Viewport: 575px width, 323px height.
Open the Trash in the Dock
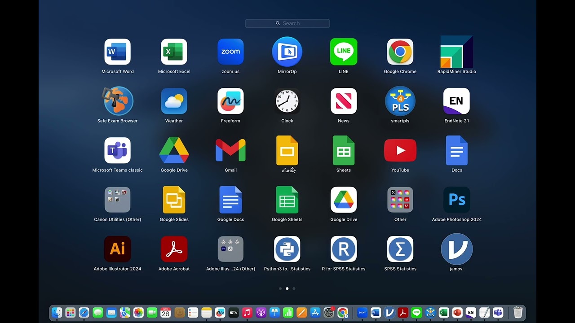pos(518,313)
